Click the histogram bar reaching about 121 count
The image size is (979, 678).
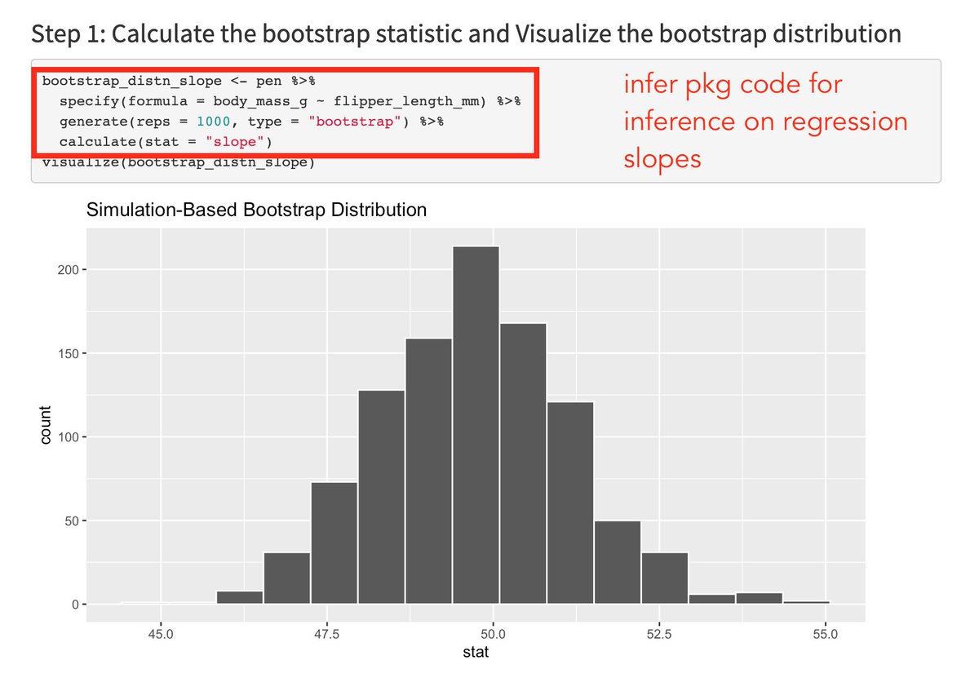[571, 503]
